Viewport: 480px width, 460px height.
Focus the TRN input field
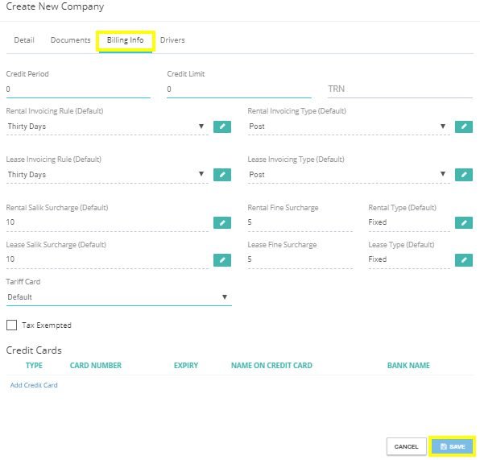[399, 89]
